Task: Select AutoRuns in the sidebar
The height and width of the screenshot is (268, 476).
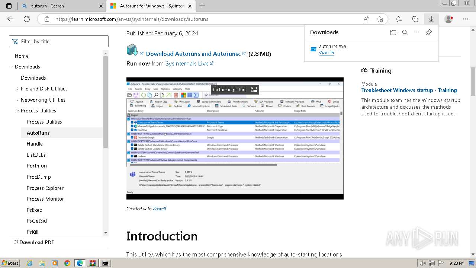Action: [38, 133]
